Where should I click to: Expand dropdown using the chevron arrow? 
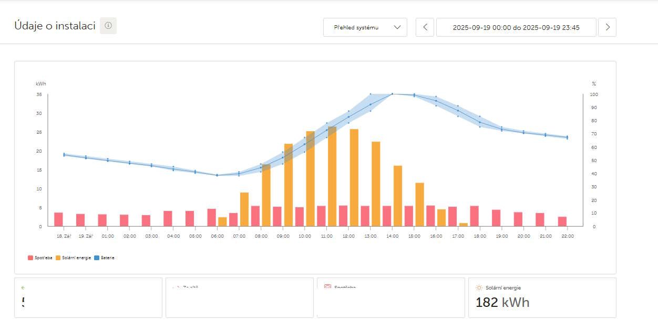point(397,27)
